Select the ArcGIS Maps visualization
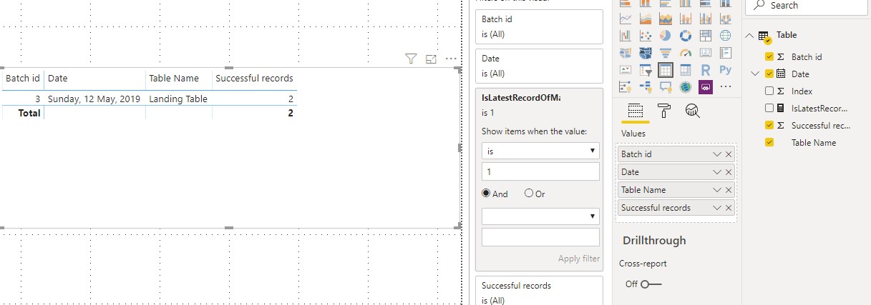 pyautogui.click(x=686, y=86)
